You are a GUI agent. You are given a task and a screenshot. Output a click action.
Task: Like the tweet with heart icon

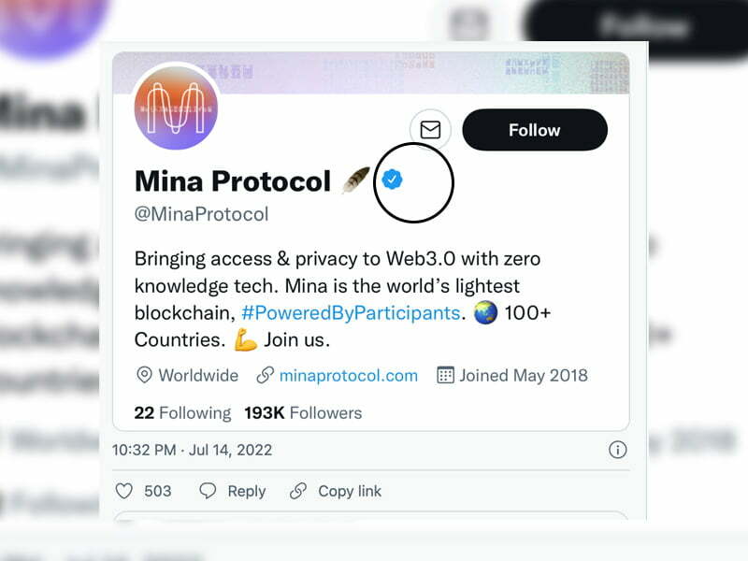tap(124, 491)
